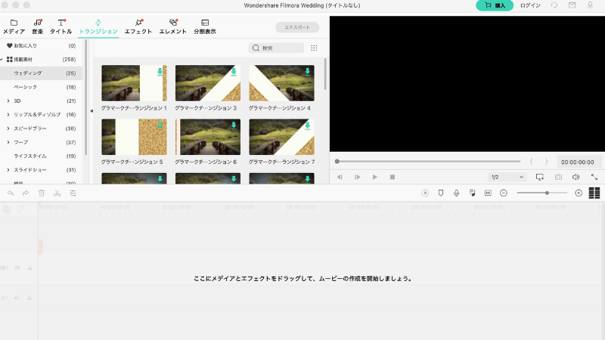Download transition 1 via its green arrow
The width and height of the screenshot is (605, 340).
[160, 72]
